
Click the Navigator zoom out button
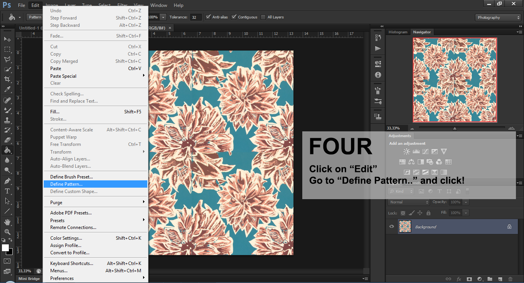[412, 129]
